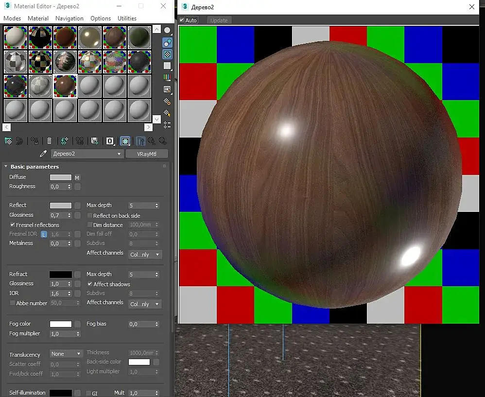The width and height of the screenshot is (485, 397).
Task: Open the Navigation menu
Action: pos(69,18)
